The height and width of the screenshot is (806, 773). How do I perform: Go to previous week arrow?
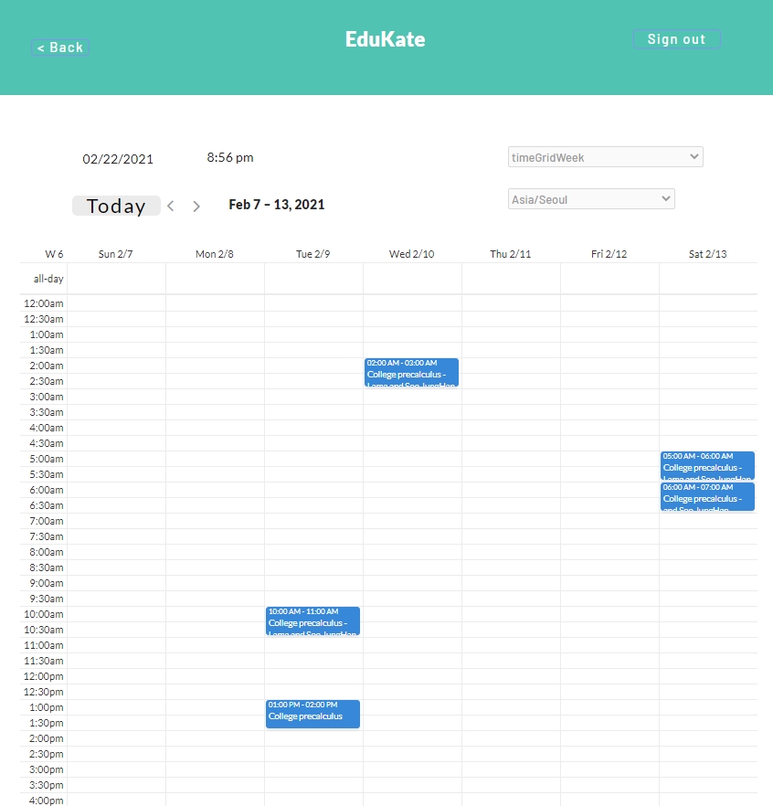click(171, 207)
